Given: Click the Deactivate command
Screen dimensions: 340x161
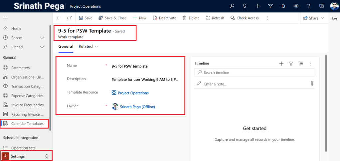Looking at the screenshot, I should 164,18.
